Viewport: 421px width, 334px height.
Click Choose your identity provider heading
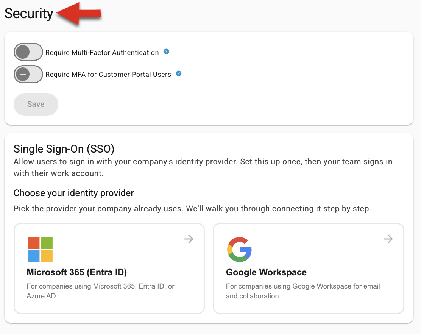[x=73, y=193]
